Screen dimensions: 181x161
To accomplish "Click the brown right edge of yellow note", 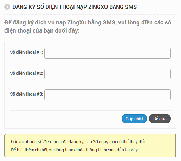I will (x=176, y=146).
